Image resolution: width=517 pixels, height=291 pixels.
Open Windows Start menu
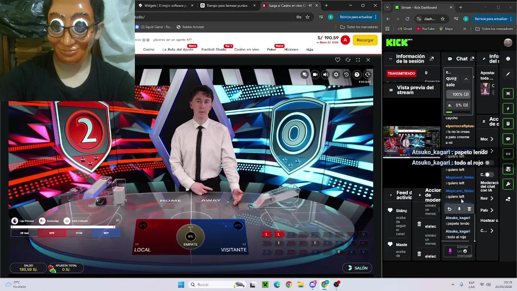pyautogui.click(x=181, y=285)
